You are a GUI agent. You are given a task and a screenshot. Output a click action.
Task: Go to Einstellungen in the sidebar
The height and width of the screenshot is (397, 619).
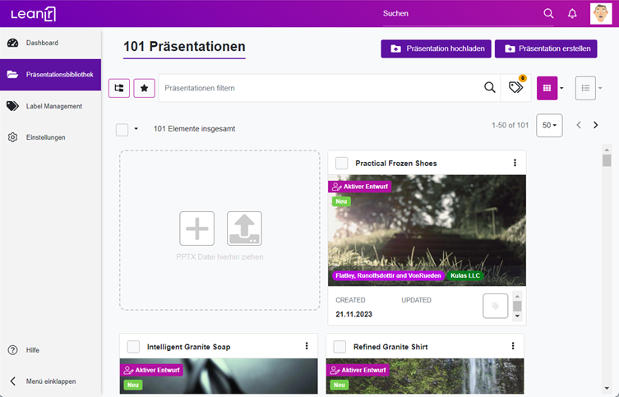pyautogui.click(x=45, y=137)
